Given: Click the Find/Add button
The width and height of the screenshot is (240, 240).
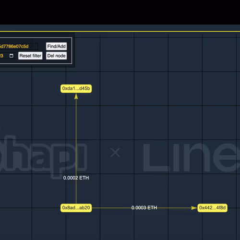Looking at the screenshot, I should click(56, 47).
